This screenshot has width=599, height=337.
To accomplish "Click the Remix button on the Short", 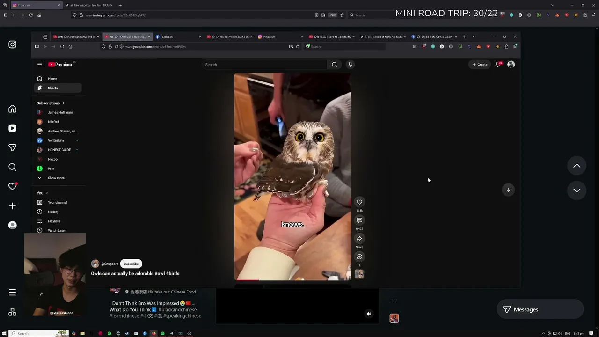I will pos(359,256).
